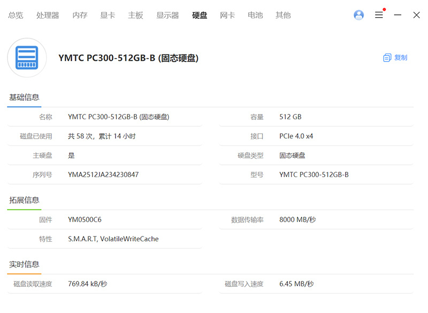428x313 pixels.
Task: Minimize the hardware info window
Action: click(398, 15)
